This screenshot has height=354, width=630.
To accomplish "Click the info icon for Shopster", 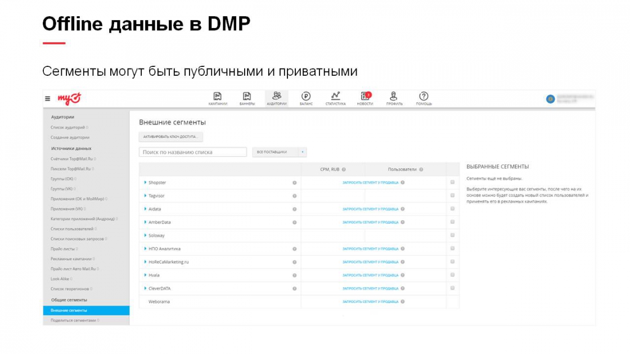I will [295, 183].
